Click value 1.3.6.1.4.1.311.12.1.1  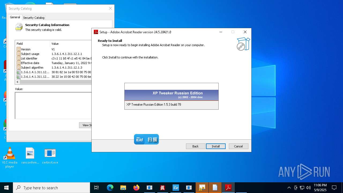click(x=67, y=54)
